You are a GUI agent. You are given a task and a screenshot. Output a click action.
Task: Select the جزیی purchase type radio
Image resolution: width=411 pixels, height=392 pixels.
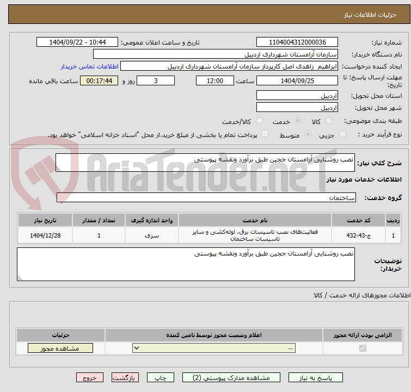[x=342, y=134]
